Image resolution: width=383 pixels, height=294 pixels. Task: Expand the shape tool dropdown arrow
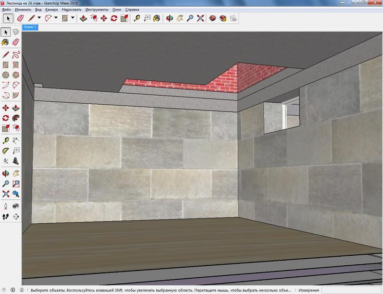click(x=72, y=18)
